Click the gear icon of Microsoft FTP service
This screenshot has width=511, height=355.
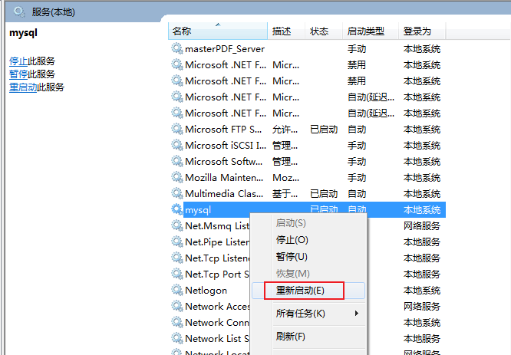click(x=177, y=129)
